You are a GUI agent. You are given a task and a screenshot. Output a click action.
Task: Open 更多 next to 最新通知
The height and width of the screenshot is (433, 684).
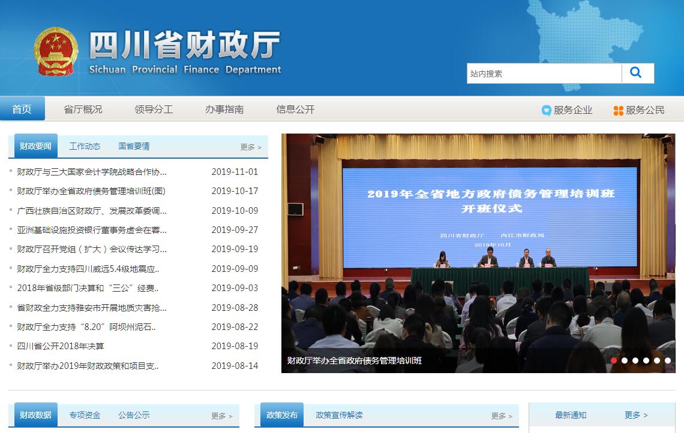635,415
